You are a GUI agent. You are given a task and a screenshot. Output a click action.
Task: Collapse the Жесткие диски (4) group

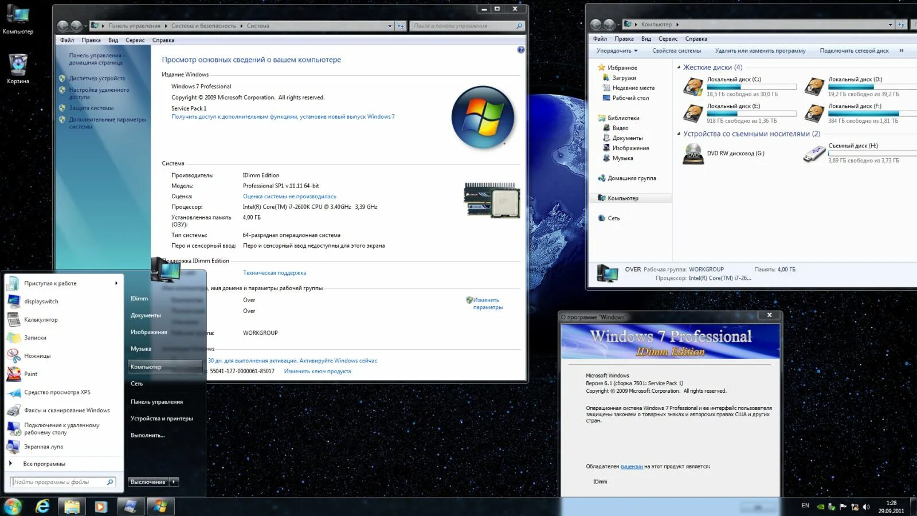click(679, 68)
